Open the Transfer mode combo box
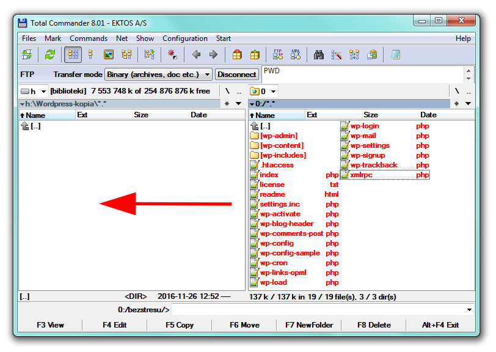This screenshot has width=496, height=352. [158, 75]
